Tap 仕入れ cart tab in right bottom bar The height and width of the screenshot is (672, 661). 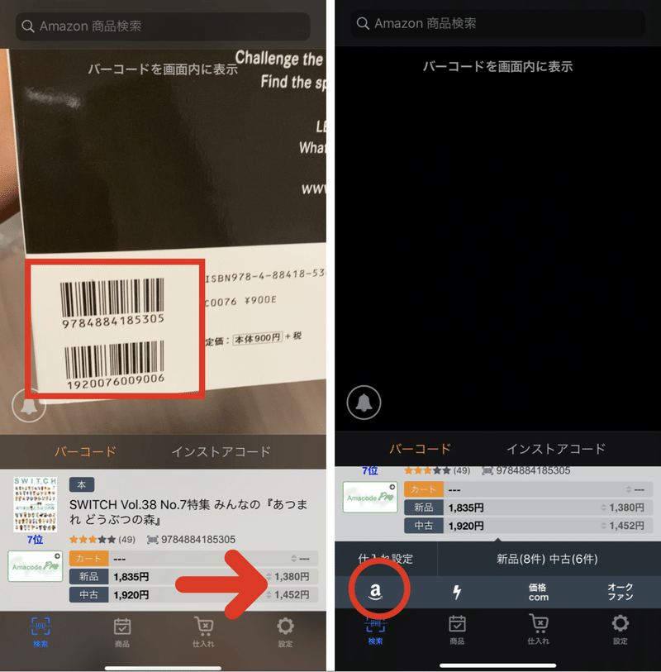(x=539, y=630)
